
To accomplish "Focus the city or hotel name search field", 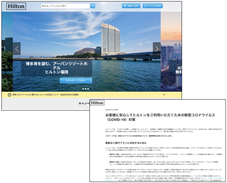I will [65, 6].
